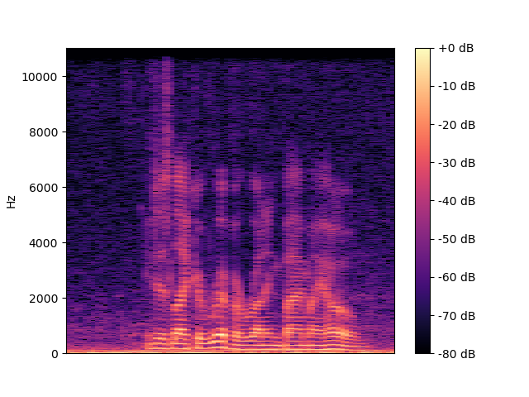Click the dB colorbar gradient strip
Screen dimensions: 529x397
coord(422,201)
